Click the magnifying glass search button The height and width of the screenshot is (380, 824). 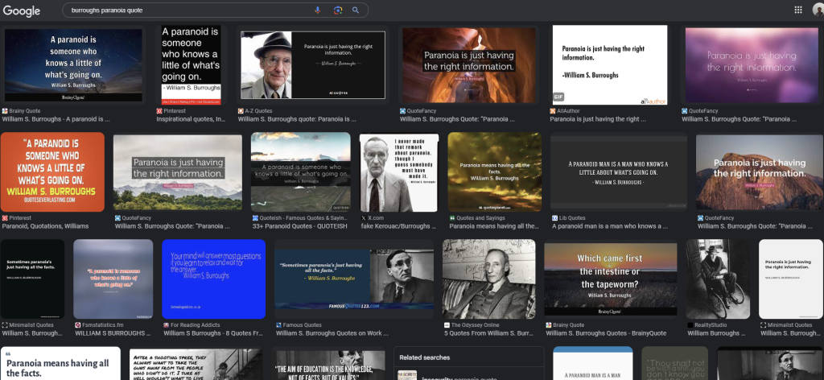point(355,10)
